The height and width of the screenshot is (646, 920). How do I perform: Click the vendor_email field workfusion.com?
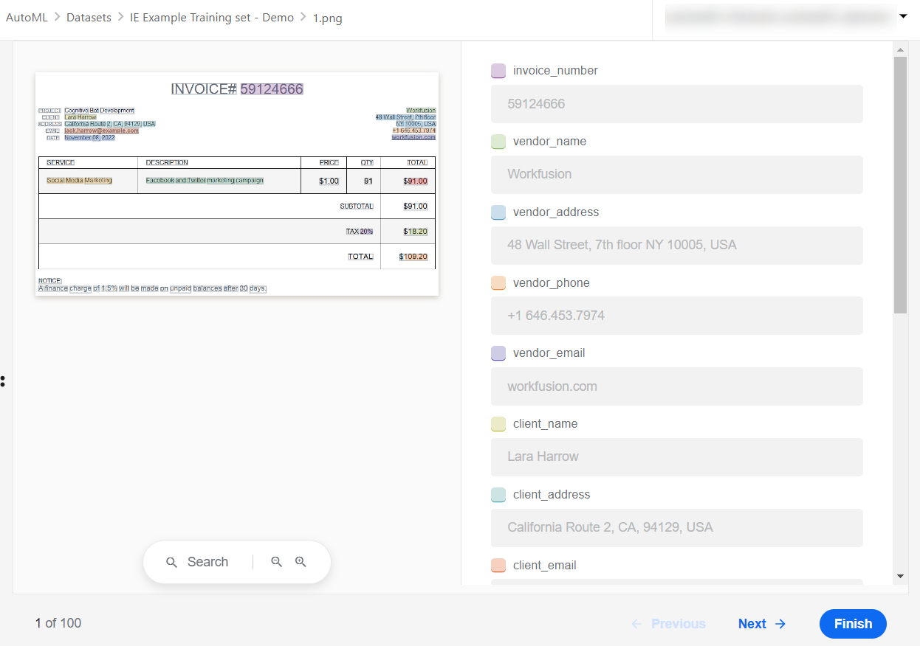677,386
